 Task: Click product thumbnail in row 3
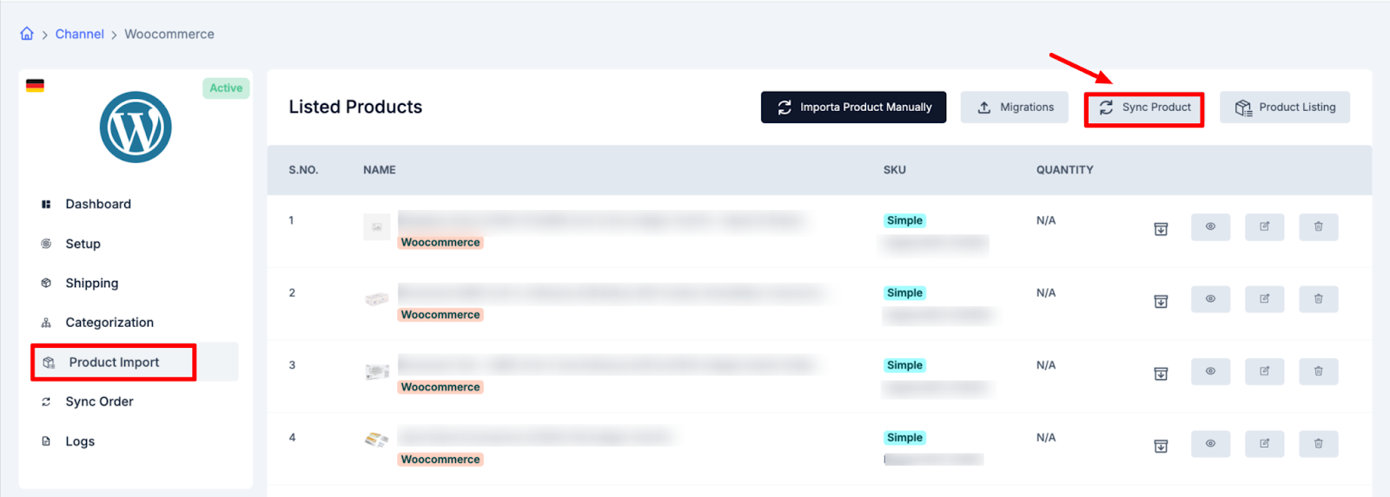click(x=376, y=371)
